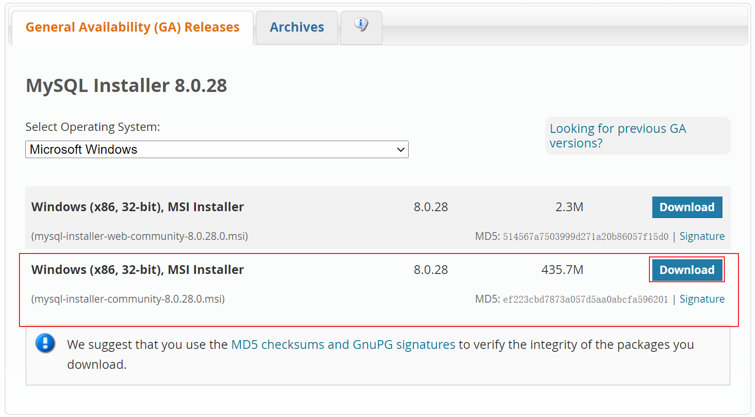Click the 435.7M file size value
755x417 pixels.
click(562, 270)
